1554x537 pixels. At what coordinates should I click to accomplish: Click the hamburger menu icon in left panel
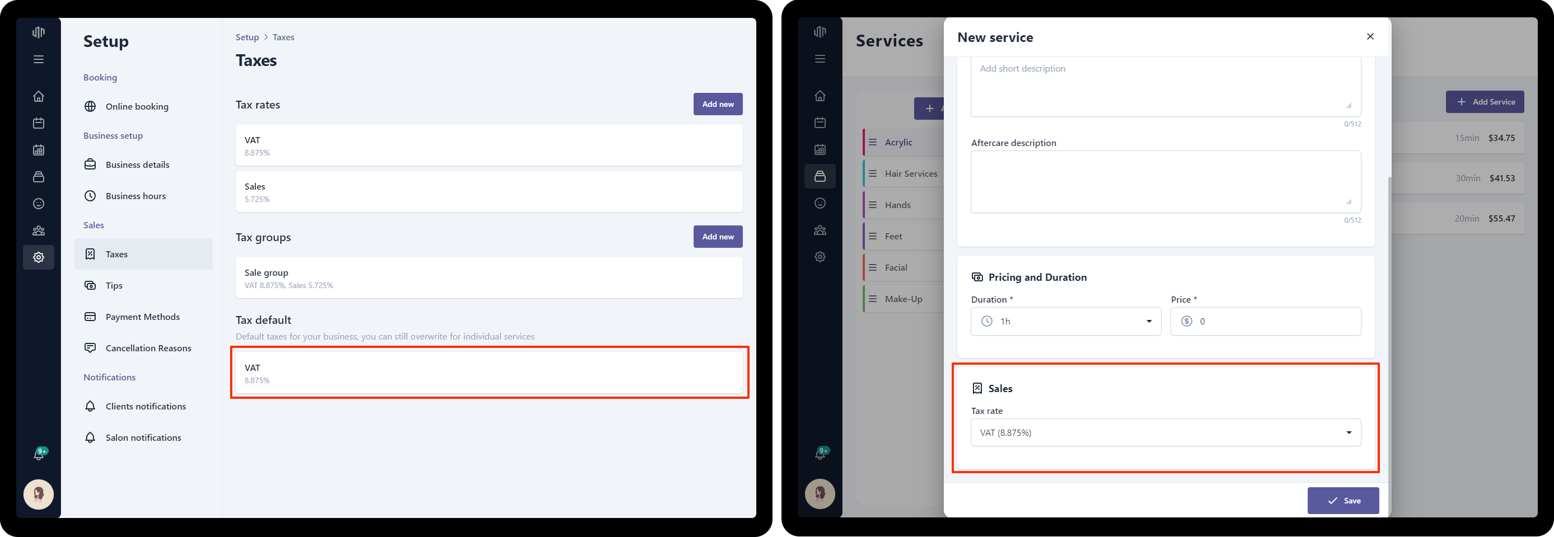[39, 59]
